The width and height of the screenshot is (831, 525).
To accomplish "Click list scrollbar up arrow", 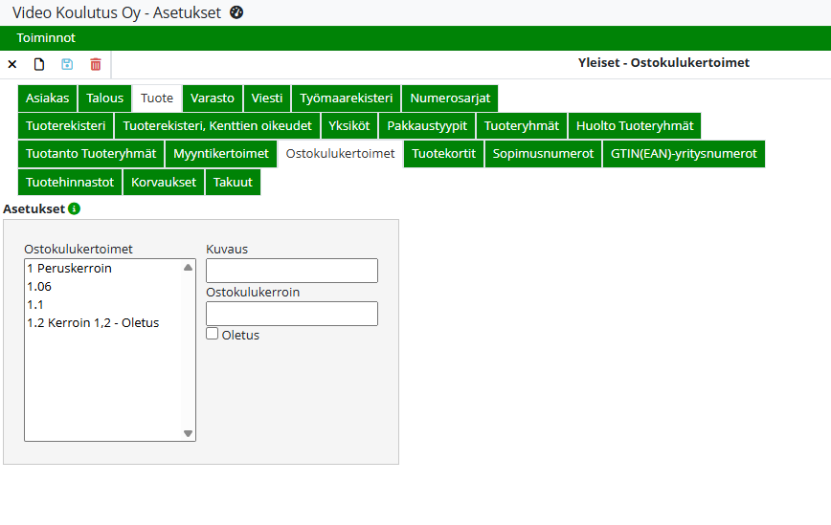I will (x=189, y=268).
